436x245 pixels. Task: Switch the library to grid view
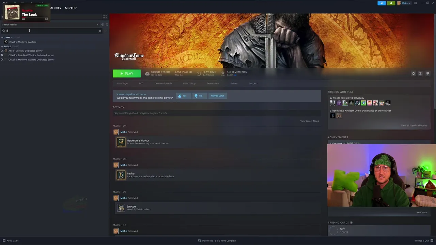(105, 16)
